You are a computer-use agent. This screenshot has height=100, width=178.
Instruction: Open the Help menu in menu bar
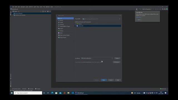click(x=52, y=7)
